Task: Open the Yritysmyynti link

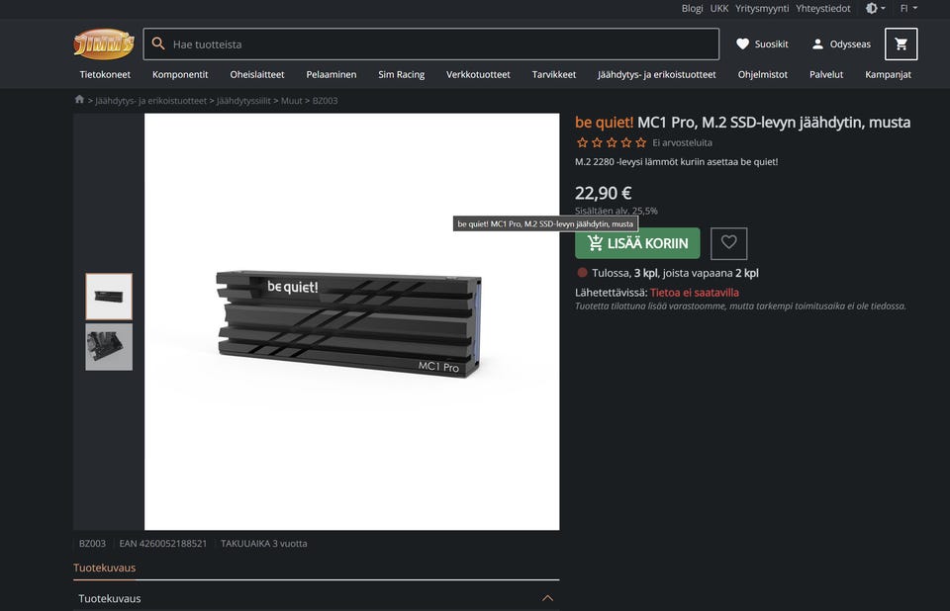Action: click(762, 9)
